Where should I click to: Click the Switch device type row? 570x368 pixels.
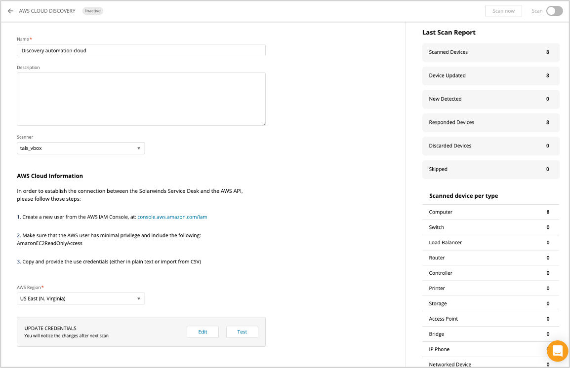click(x=491, y=227)
